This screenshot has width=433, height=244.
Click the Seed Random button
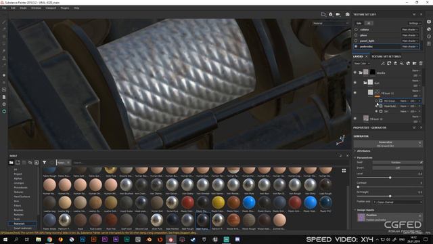[395, 163]
